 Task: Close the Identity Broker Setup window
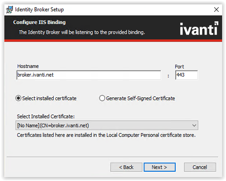[x=216, y=10]
